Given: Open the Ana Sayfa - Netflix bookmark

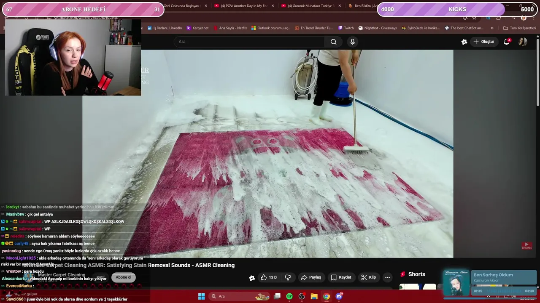Looking at the screenshot, I should [230, 28].
